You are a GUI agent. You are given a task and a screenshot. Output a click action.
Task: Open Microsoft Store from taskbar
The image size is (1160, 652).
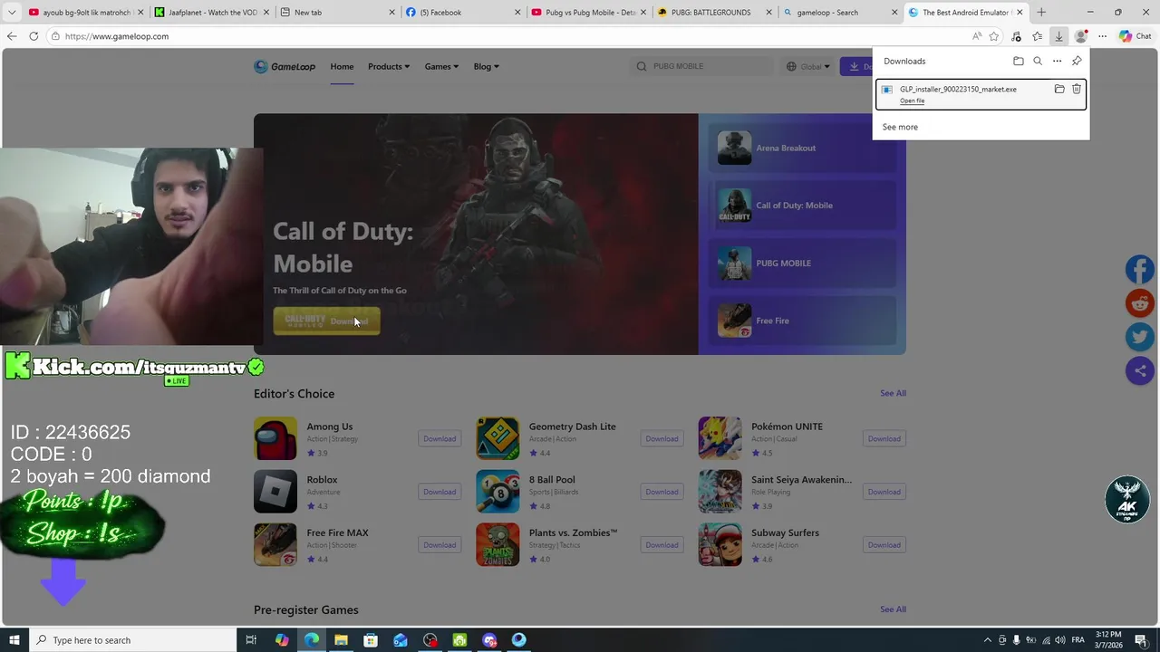point(371,640)
